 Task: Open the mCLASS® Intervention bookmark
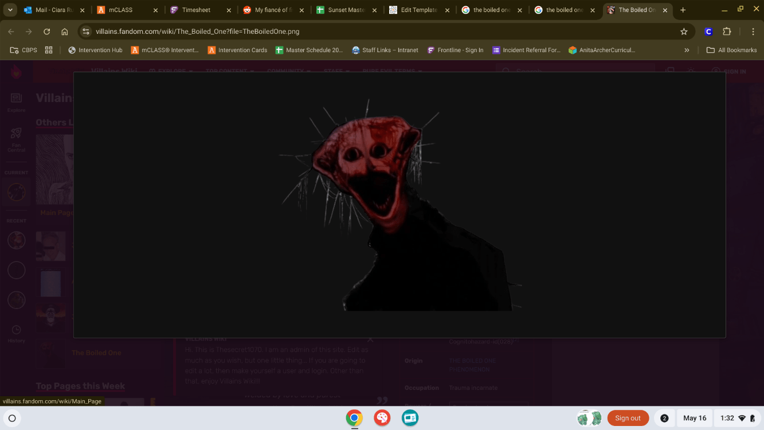click(165, 50)
